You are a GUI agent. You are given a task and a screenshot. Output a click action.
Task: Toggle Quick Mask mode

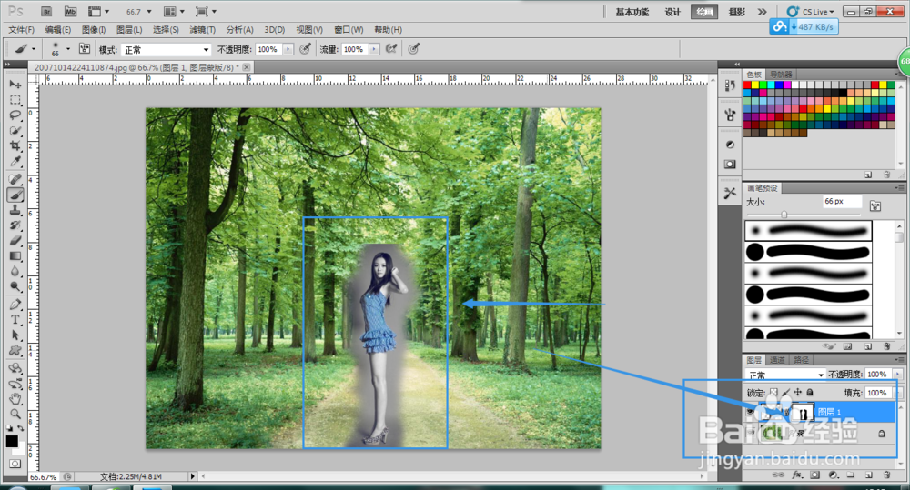[x=15, y=464]
